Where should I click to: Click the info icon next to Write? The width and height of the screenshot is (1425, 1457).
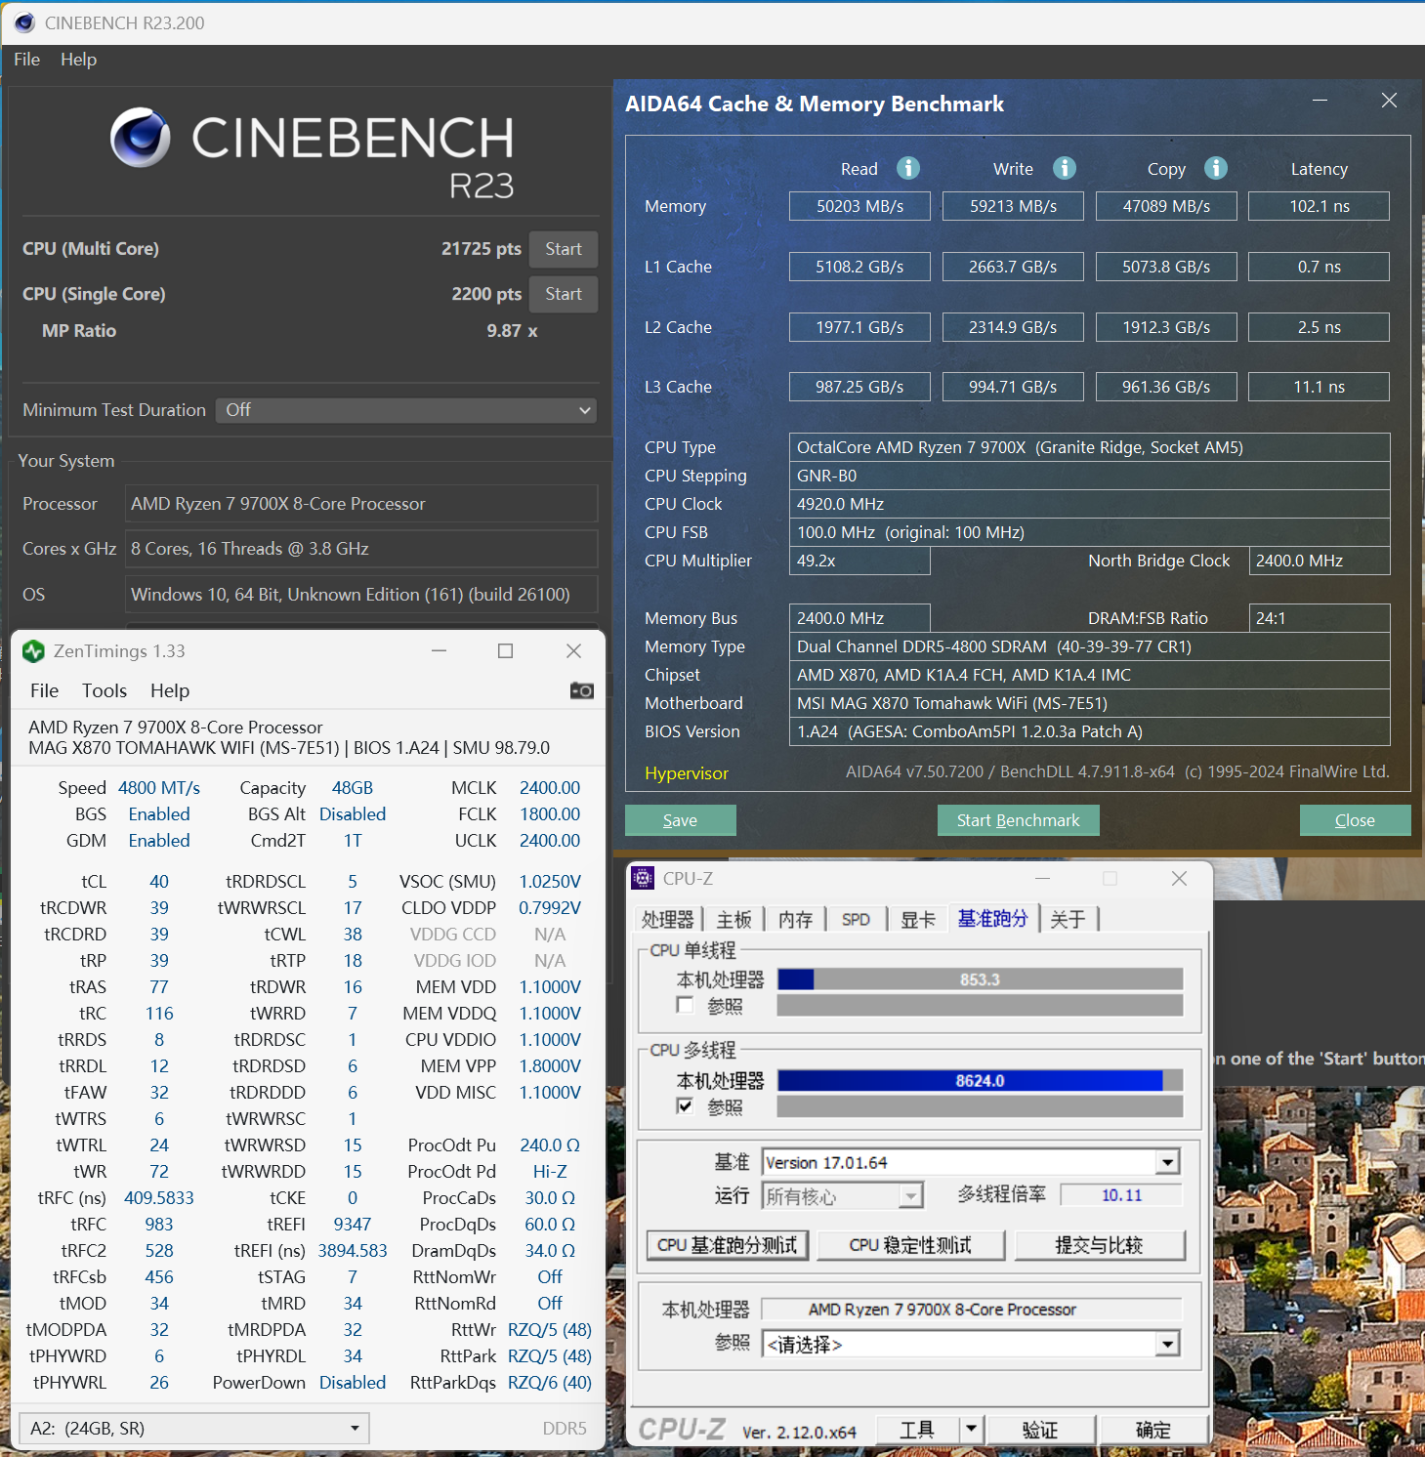click(1065, 168)
